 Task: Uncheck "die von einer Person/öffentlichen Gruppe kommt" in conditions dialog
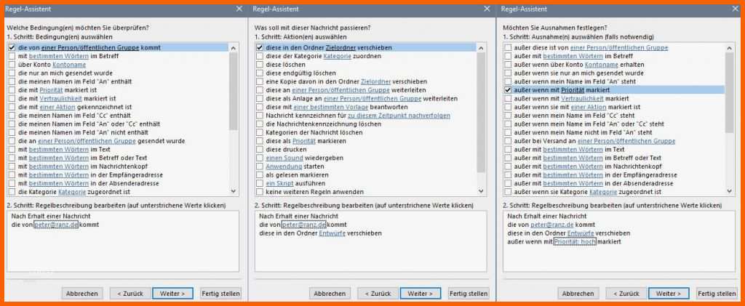point(12,47)
